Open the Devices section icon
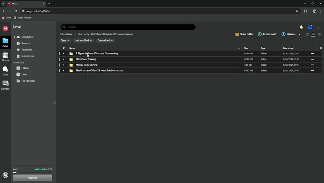 point(5,85)
